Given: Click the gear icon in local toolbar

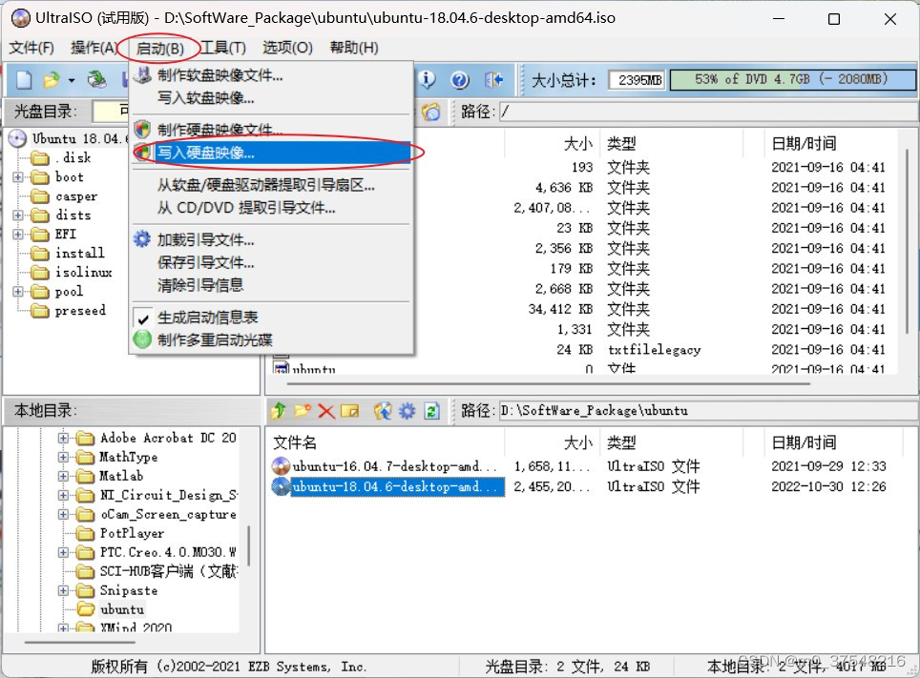Looking at the screenshot, I should [x=408, y=411].
